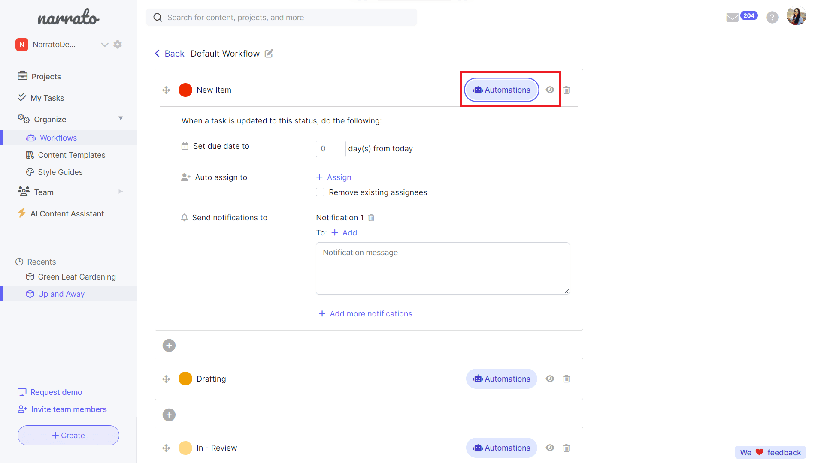Open the help question mark icon
Viewport: 815px width, 463px height.
(x=772, y=18)
